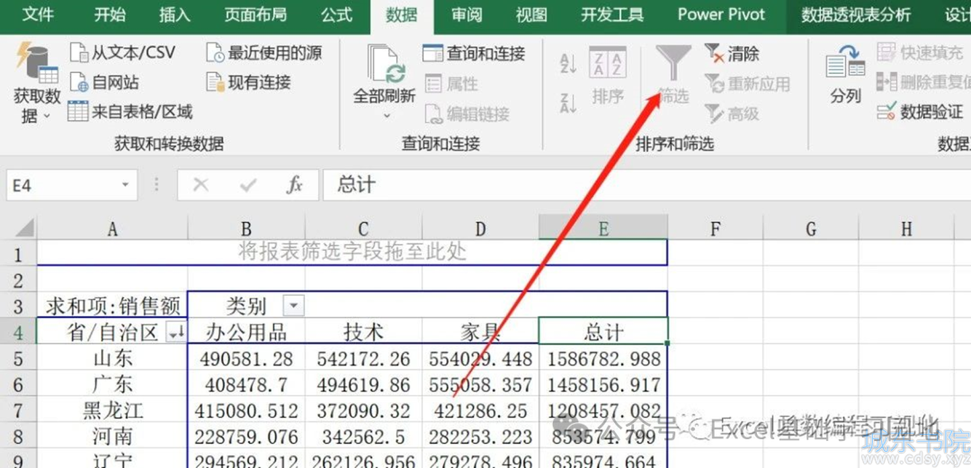Click the 将报表筛选字段拖至此处 area
The height and width of the screenshot is (468, 971).
coord(352,252)
